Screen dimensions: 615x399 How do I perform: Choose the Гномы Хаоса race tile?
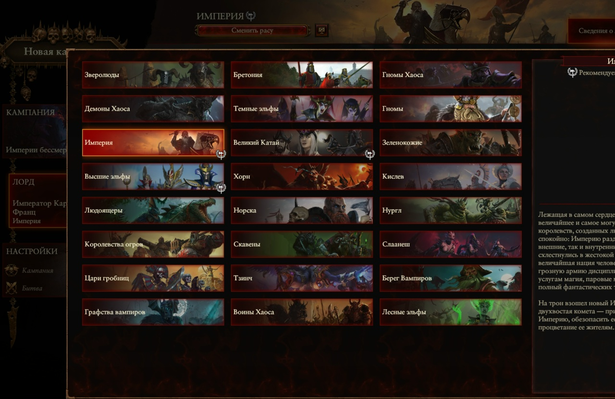[451, 75]
